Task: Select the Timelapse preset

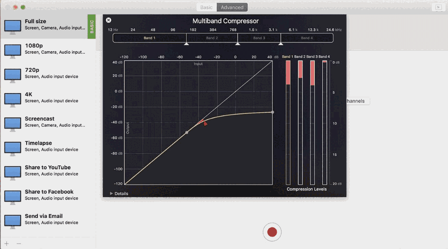Action: tap(48, 148)
